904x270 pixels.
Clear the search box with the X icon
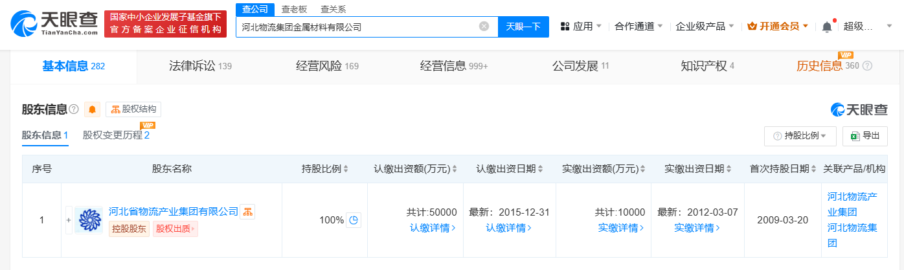coord(484,27)
